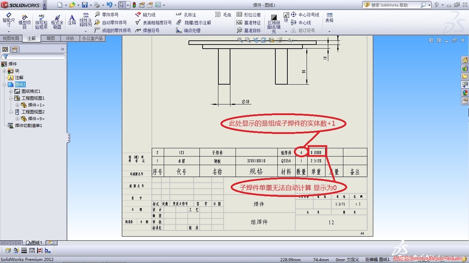Expand the 块 node in the tree
This screenshot has width=469, height=263.
pos(4,71)
